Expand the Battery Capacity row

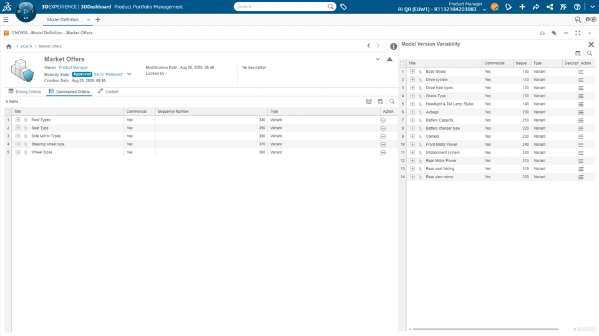coord(412,120)
